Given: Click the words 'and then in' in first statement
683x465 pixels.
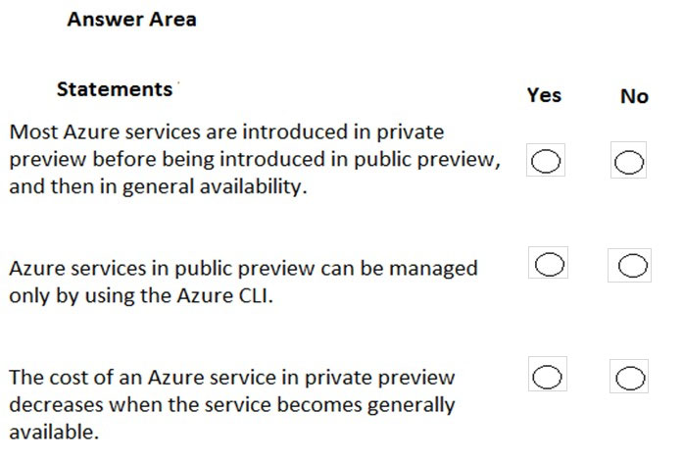Looking at the screenshot, I should 63,186.
